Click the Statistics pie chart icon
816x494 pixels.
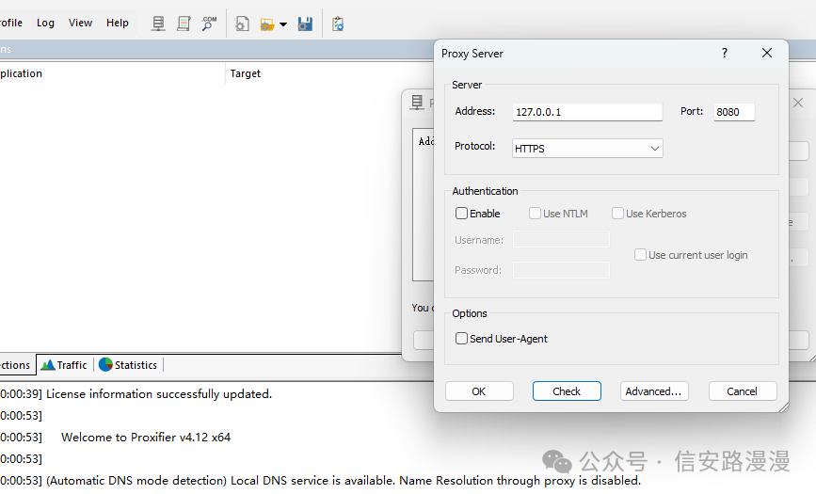(x=105, y=364)
